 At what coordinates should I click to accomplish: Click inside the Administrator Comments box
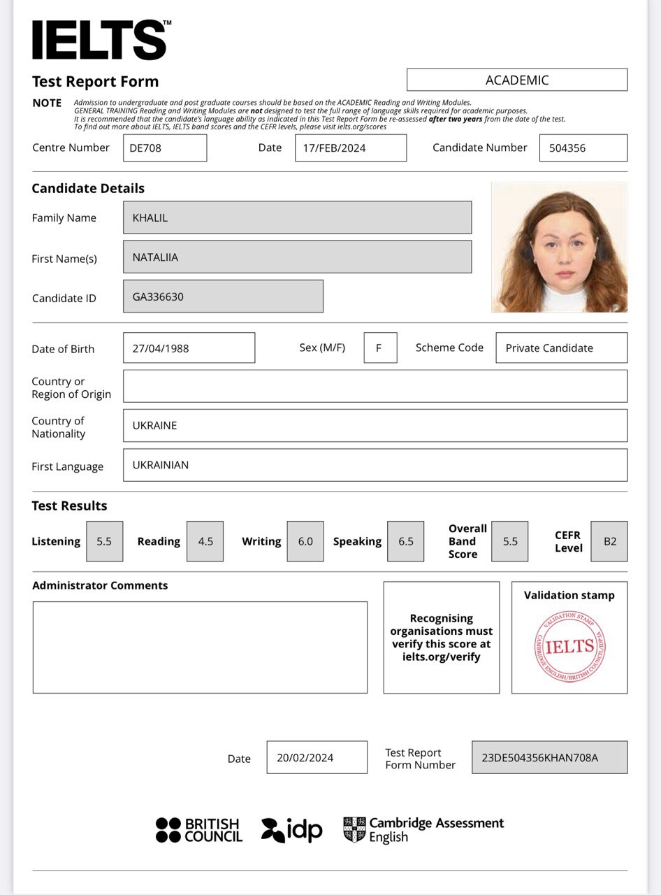(x=200, y=647)
